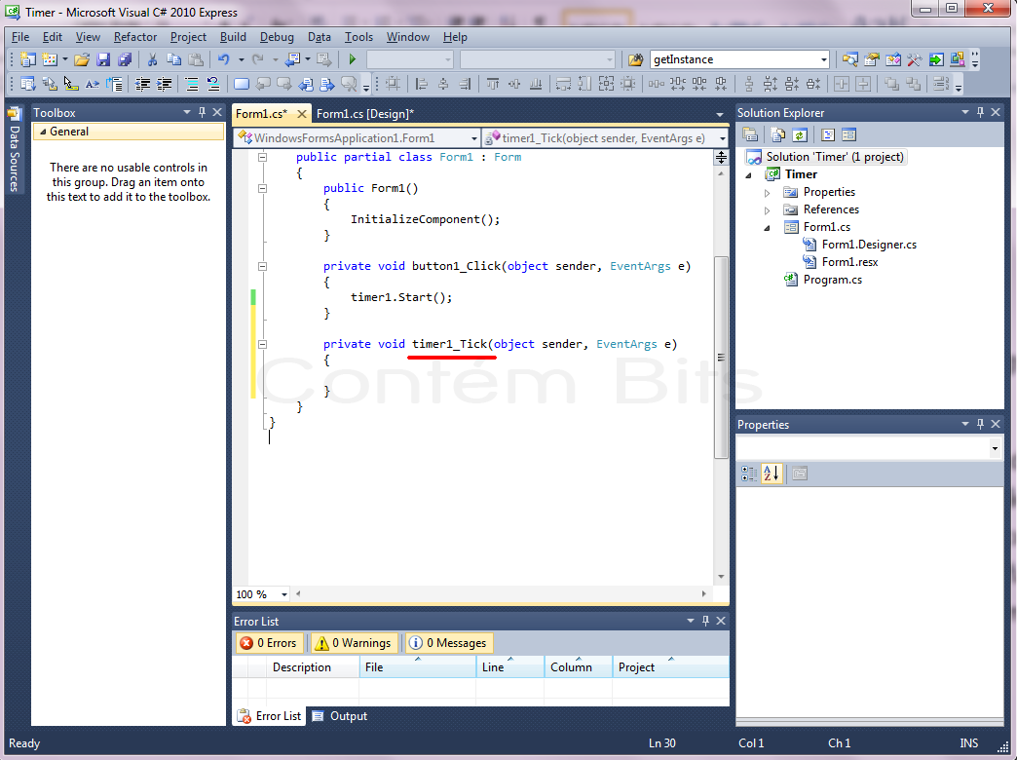
Task: Toggle a bookmark on the current line
Action: [242, 84]
